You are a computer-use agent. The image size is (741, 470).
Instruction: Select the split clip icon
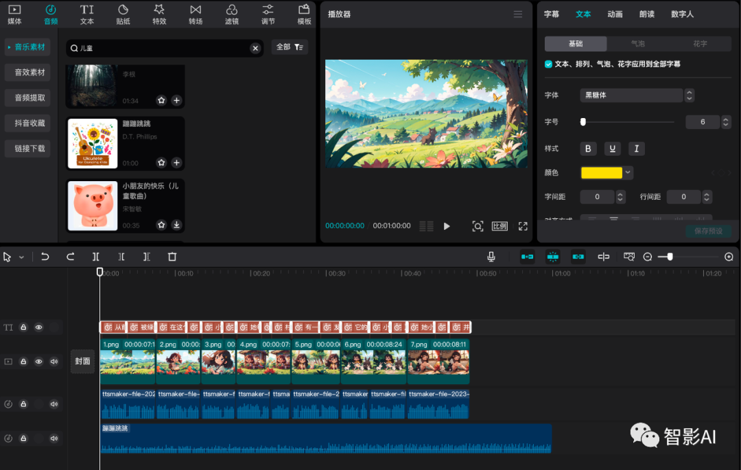coord(95,256)
